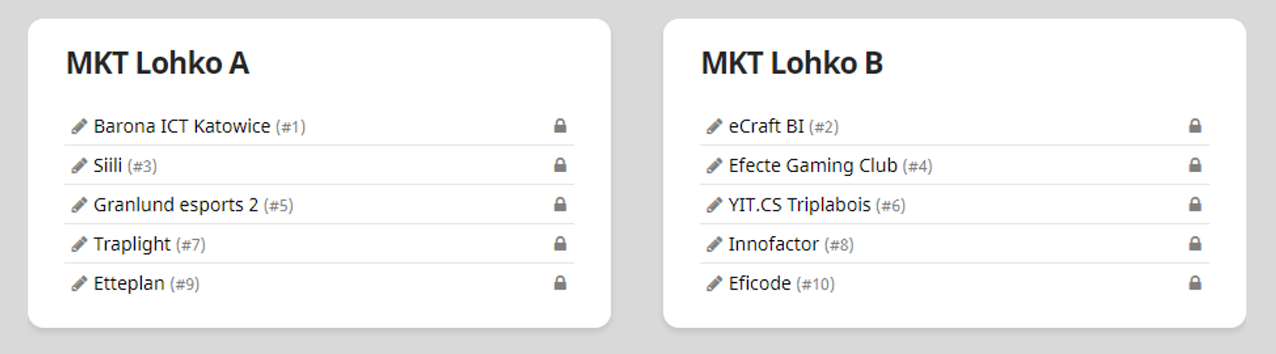Click the pencil icon next to Eficode
This screenshot has width=1276, height=354.
coord(714,283)
